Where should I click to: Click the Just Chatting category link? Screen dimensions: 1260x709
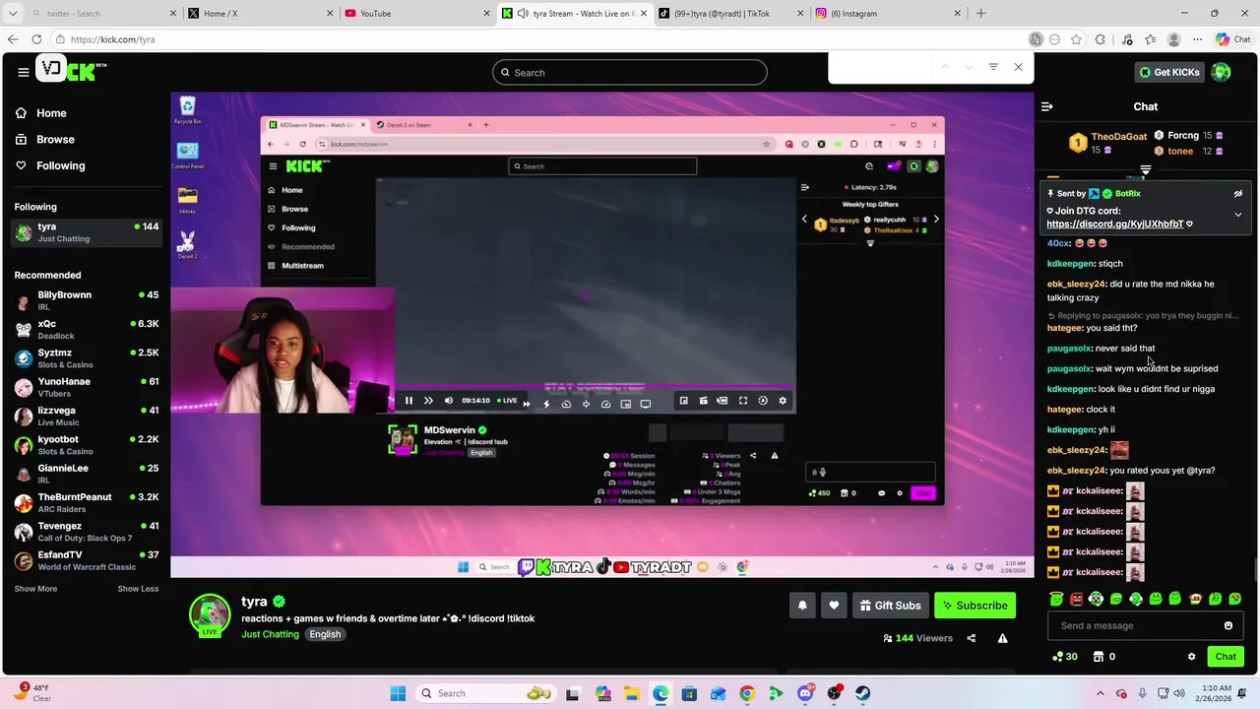click(x=270, y=634)
